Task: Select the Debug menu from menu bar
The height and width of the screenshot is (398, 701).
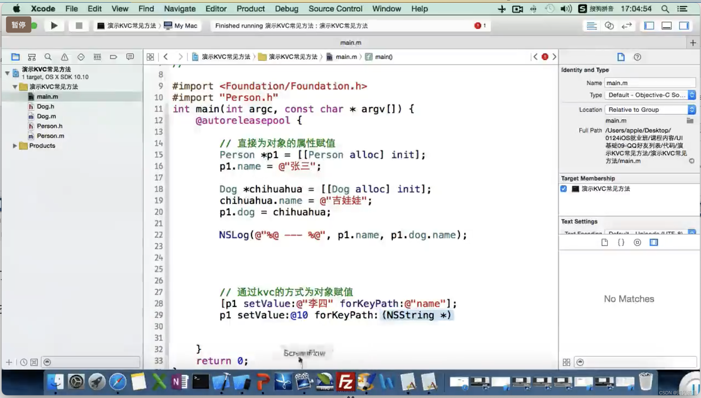Action: [x=286, y=9]
